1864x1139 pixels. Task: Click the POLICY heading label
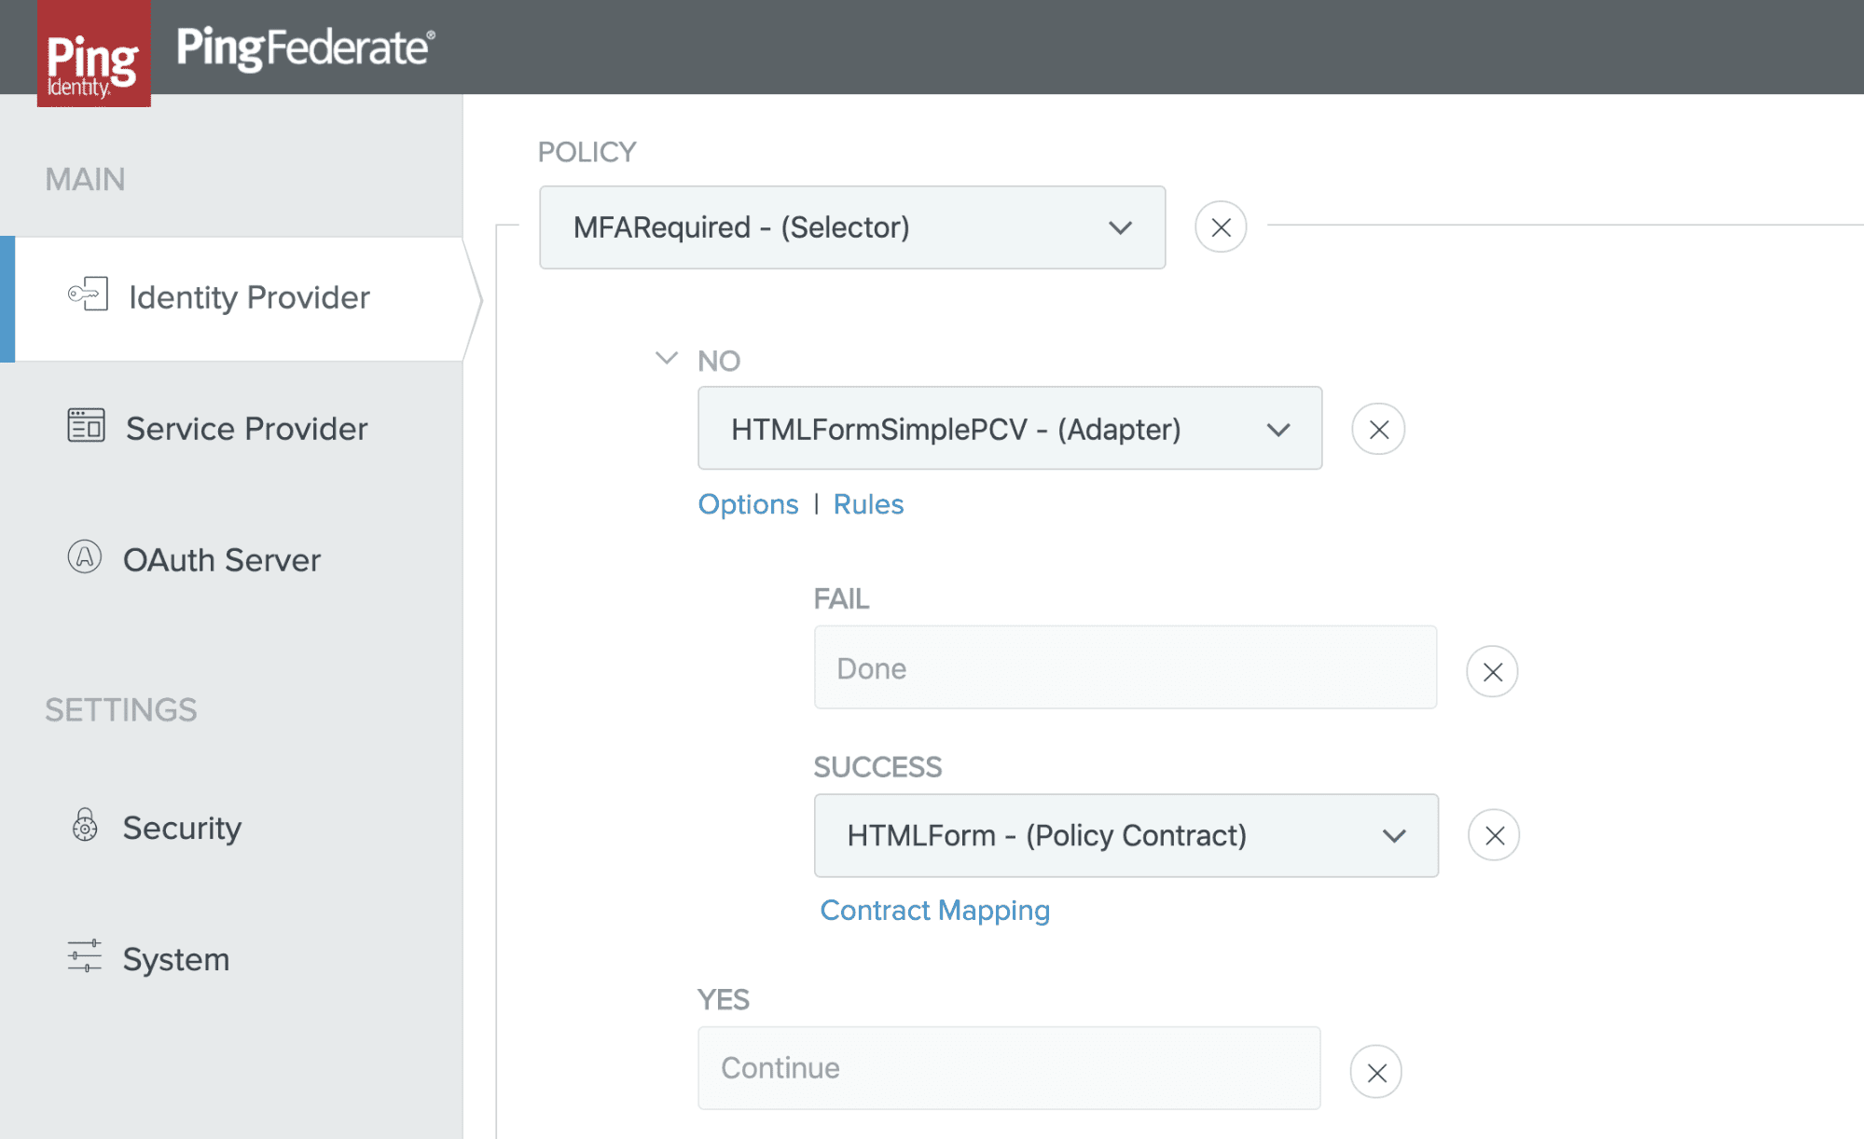pyautogui.click(x=587, y=152)
